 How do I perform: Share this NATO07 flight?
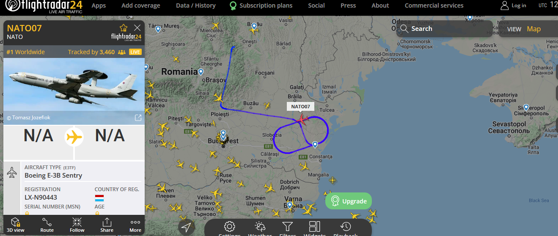(107, 225)
